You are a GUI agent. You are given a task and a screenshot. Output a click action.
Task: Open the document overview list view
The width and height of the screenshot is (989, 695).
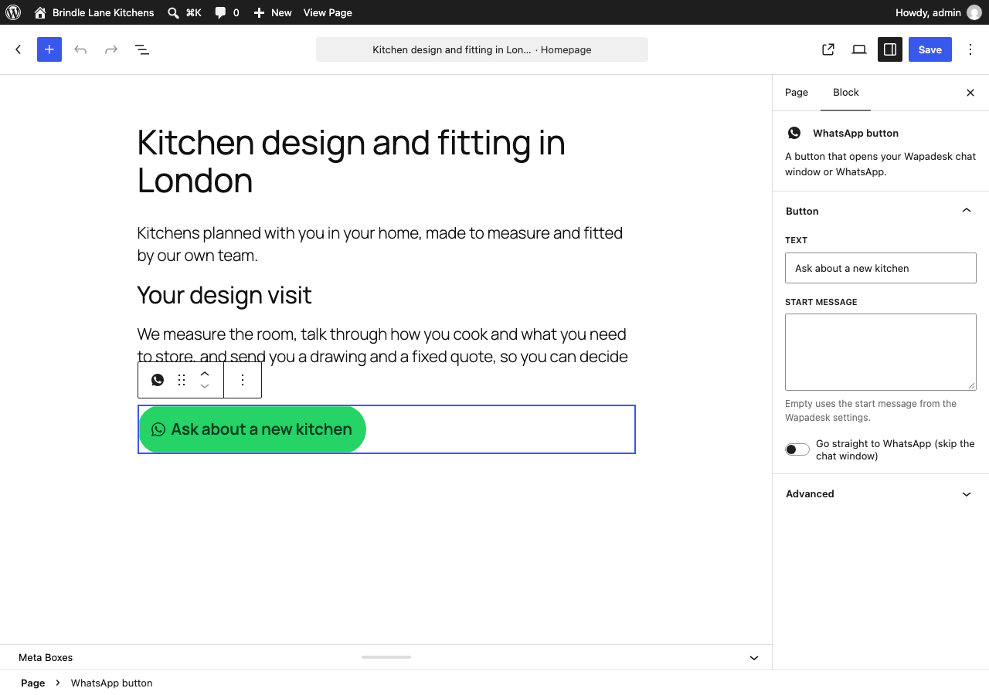[x=142, y=49]
